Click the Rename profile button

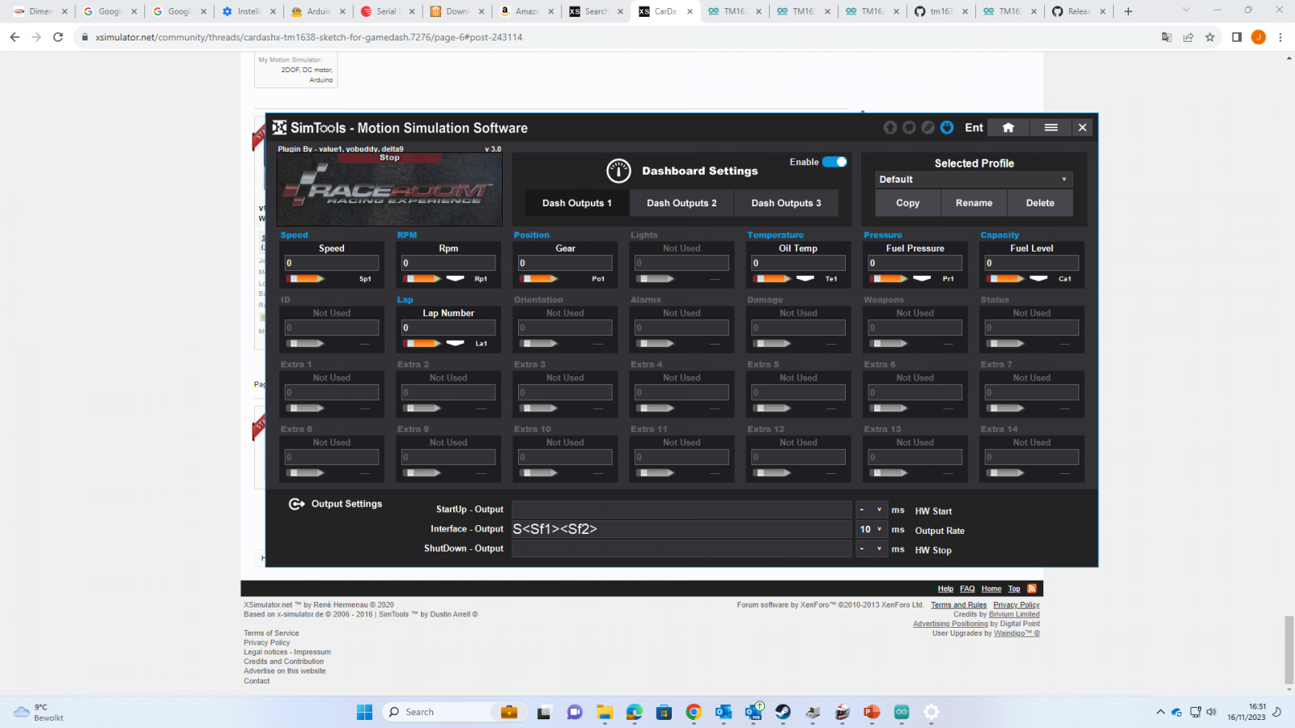click(x=974, y=203)
